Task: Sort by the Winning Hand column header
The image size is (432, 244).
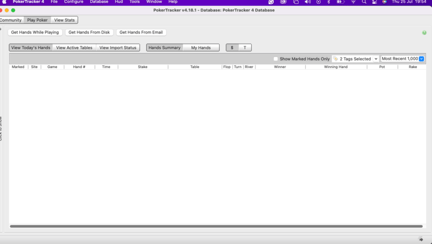Action: click(x=335, y=67)
